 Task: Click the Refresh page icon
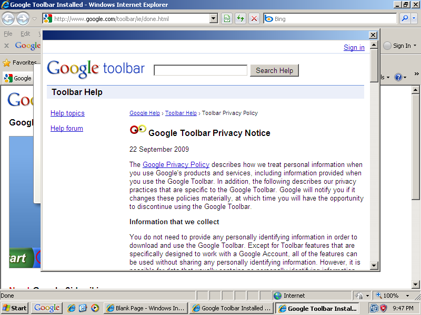pos(240,19)
